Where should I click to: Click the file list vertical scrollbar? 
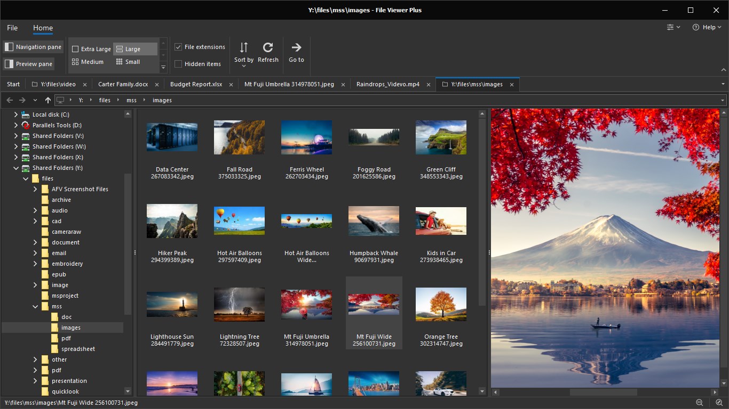point(482,212)
